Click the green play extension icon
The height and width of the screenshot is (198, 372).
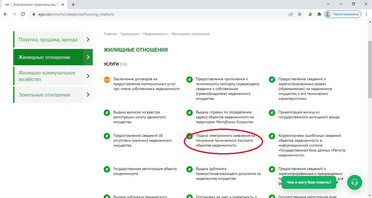[310, 14]
